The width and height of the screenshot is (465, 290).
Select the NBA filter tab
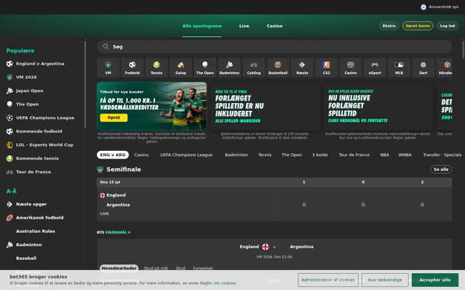[385, 155]
